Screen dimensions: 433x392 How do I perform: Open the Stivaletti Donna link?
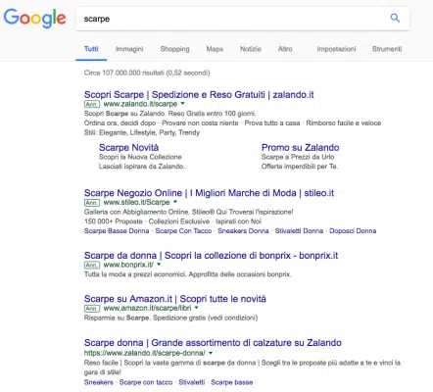(x=299, y=231)
